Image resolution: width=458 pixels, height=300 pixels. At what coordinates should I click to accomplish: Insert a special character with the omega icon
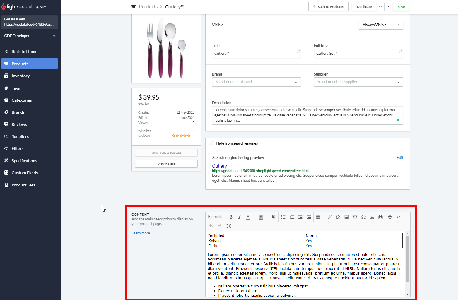click(363, 217)
